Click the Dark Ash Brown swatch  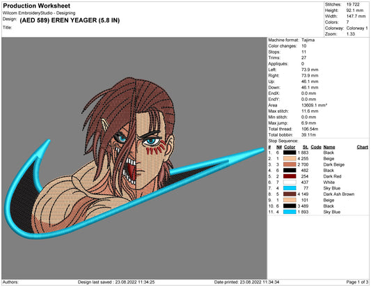(x=290, y=194)
